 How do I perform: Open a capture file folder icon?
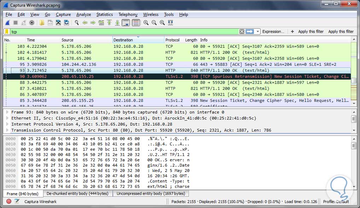pos(42,23)
